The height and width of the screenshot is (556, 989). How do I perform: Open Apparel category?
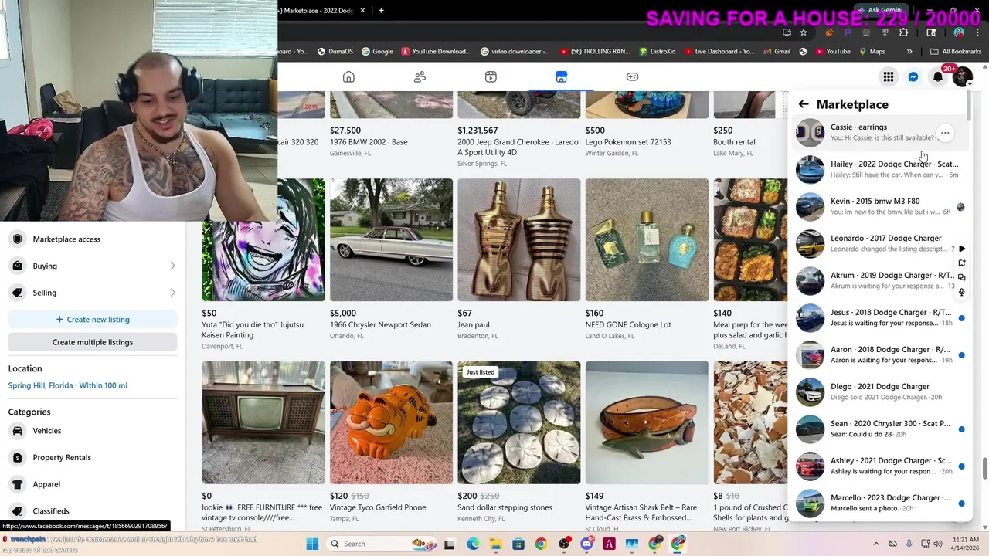pyautogui.click(x=93, y=484)
